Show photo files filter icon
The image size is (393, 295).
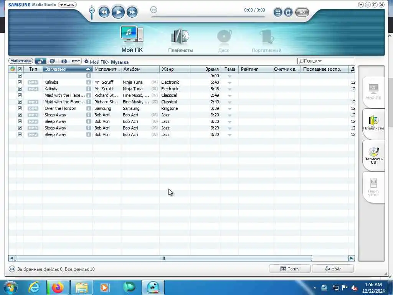tap(64, 61)
